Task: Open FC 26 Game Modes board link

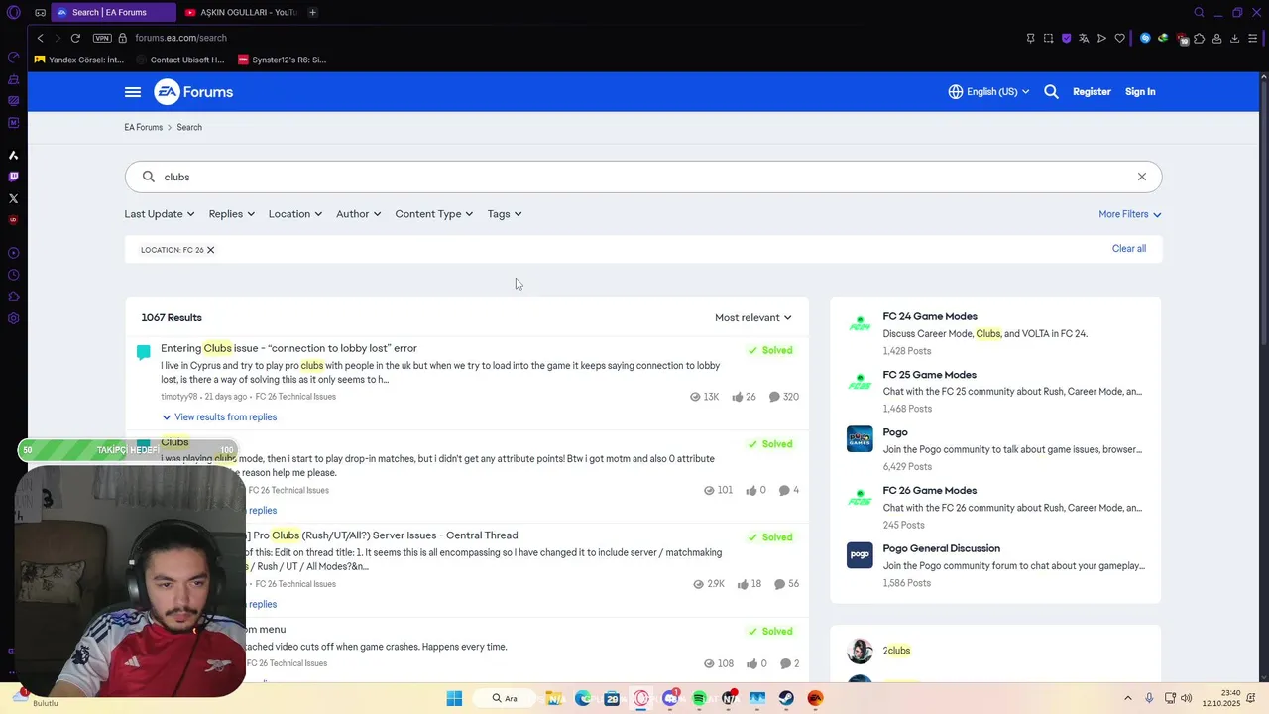Action: point(930,491)
